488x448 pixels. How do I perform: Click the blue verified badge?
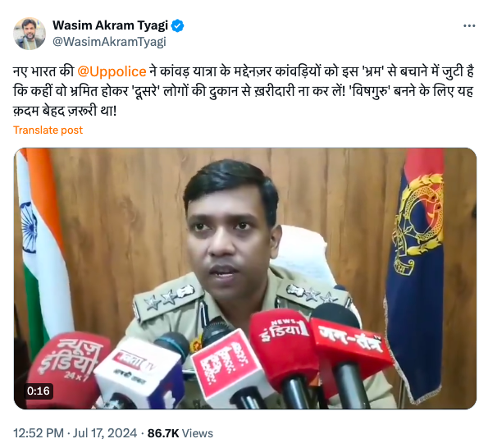point(177,25)
